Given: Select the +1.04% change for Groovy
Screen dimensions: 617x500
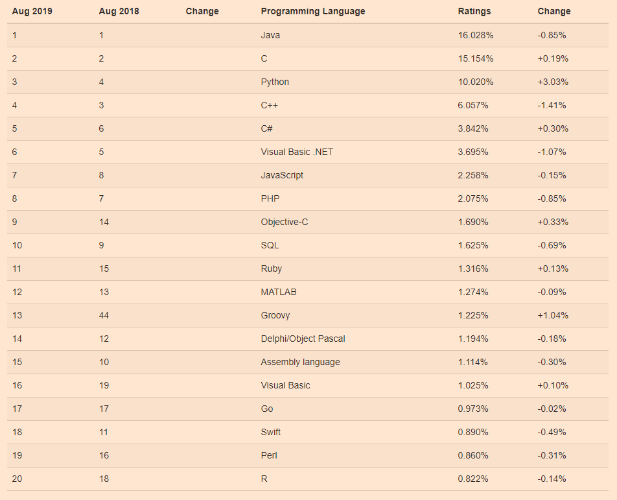Looking at the screenshot, I should pyautogui.click(x=553, y=315).
